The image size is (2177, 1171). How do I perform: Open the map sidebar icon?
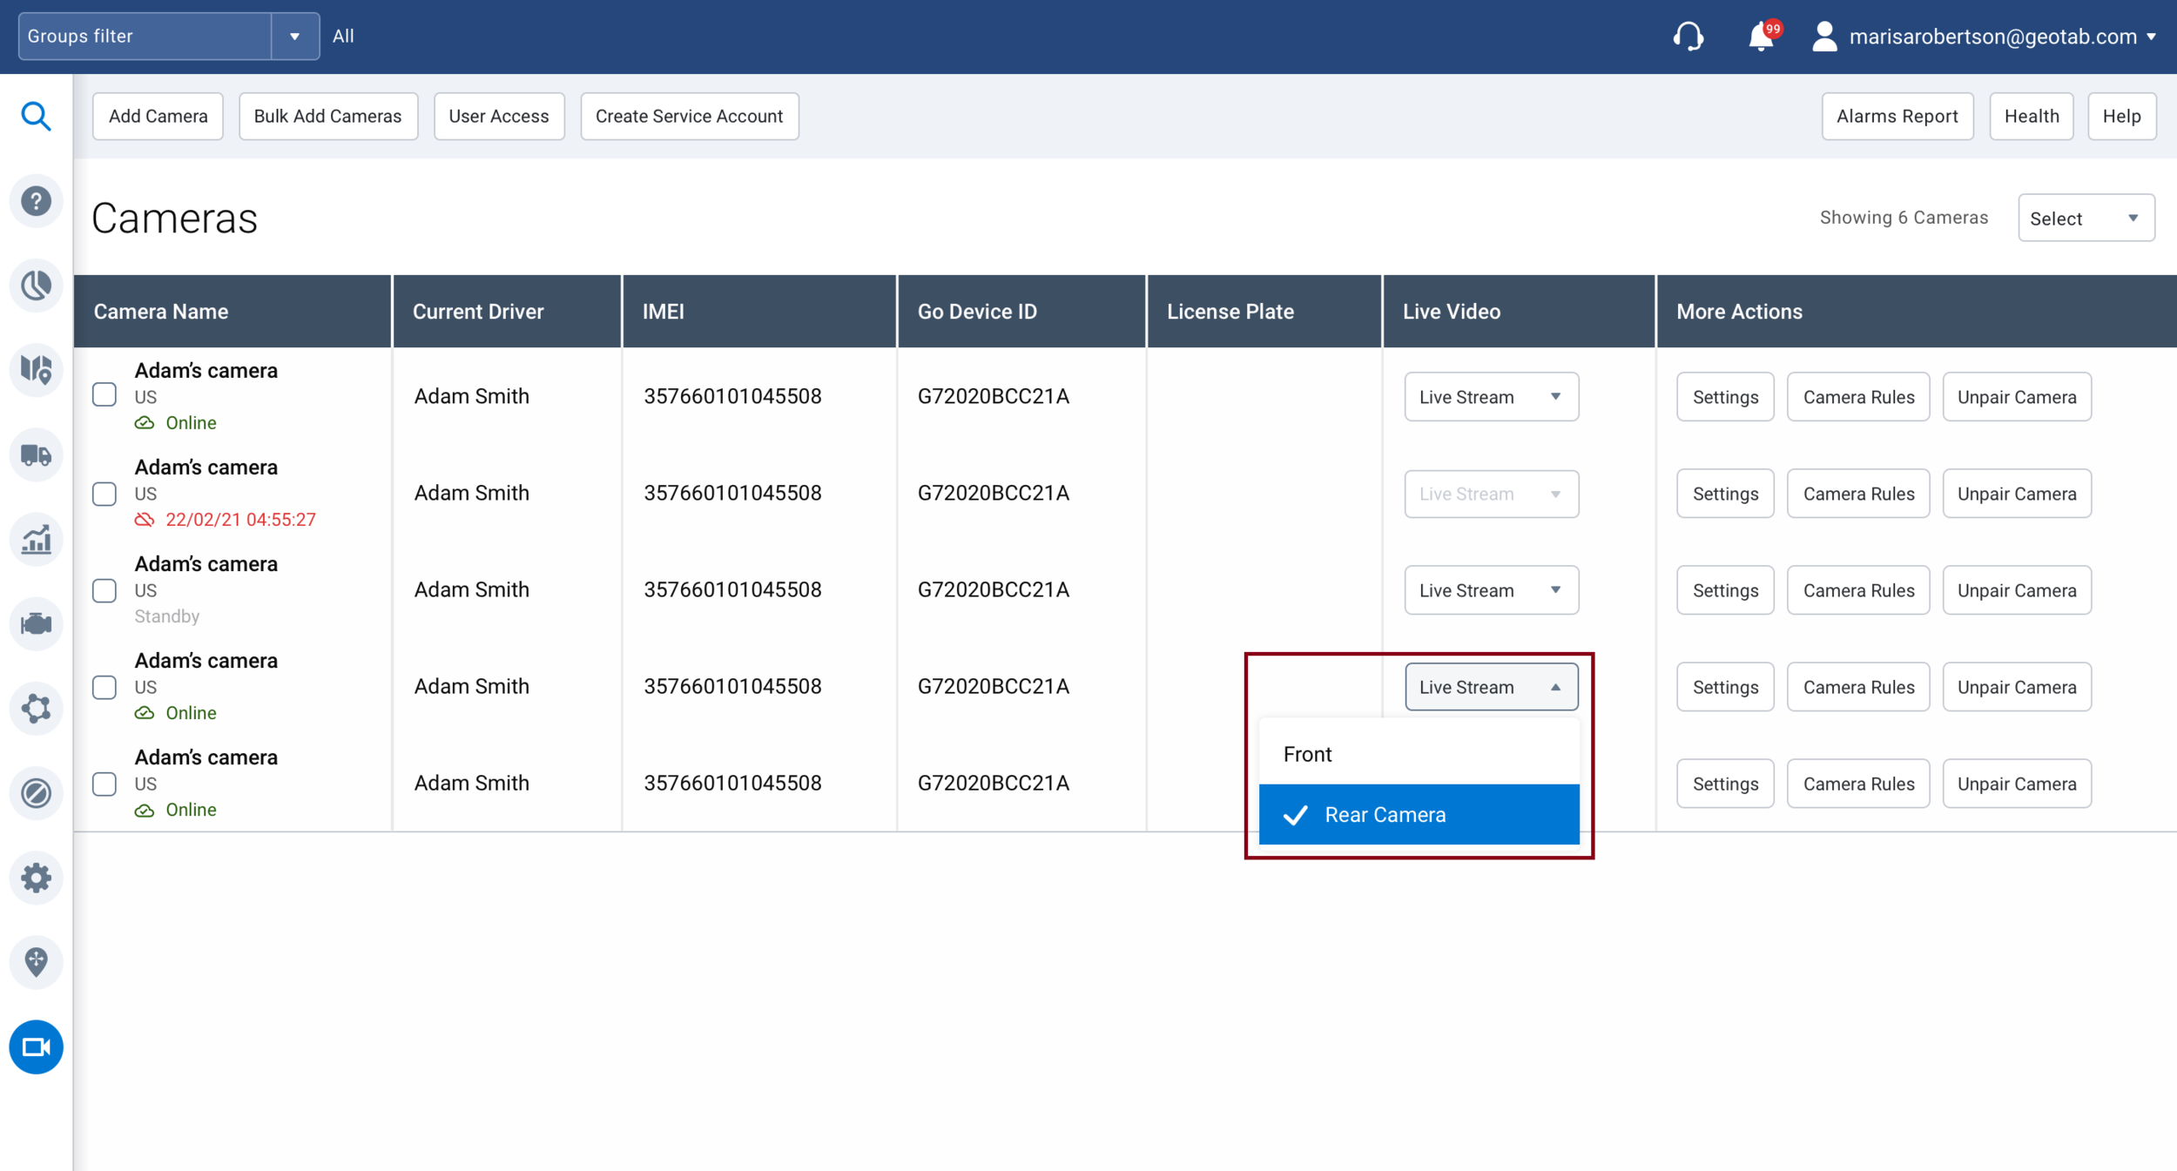pos(36,370)
